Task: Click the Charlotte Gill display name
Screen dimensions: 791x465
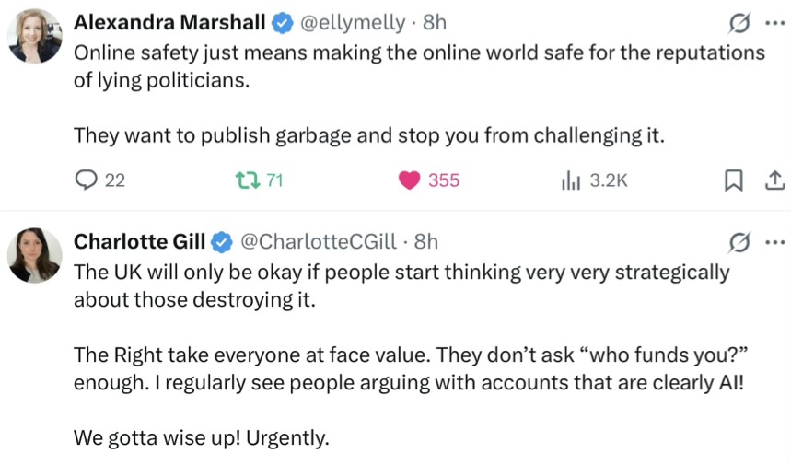Action: [139, 241]
